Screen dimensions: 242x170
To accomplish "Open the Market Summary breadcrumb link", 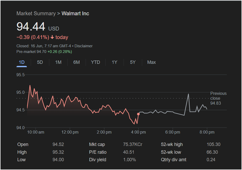I will tap(36, 13).
